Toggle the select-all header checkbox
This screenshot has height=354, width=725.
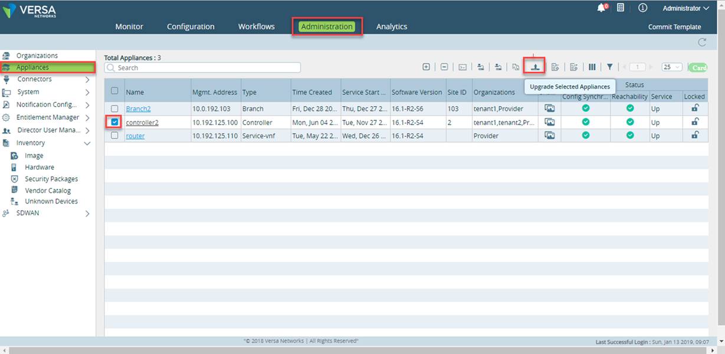114,91
